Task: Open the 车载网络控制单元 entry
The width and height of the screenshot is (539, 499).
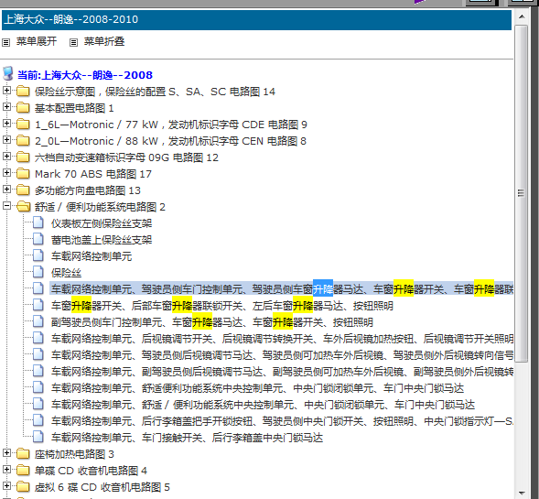Action: [x=92, y=256]
